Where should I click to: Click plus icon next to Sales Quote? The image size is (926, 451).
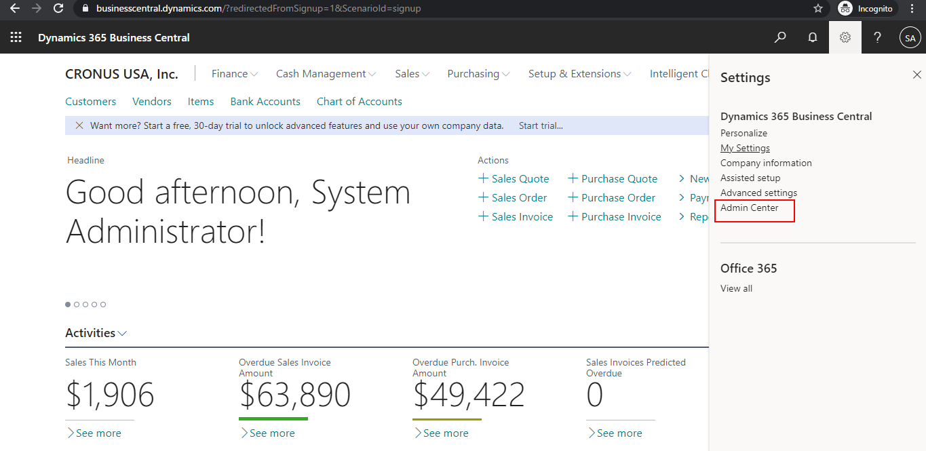coord(484,178)
